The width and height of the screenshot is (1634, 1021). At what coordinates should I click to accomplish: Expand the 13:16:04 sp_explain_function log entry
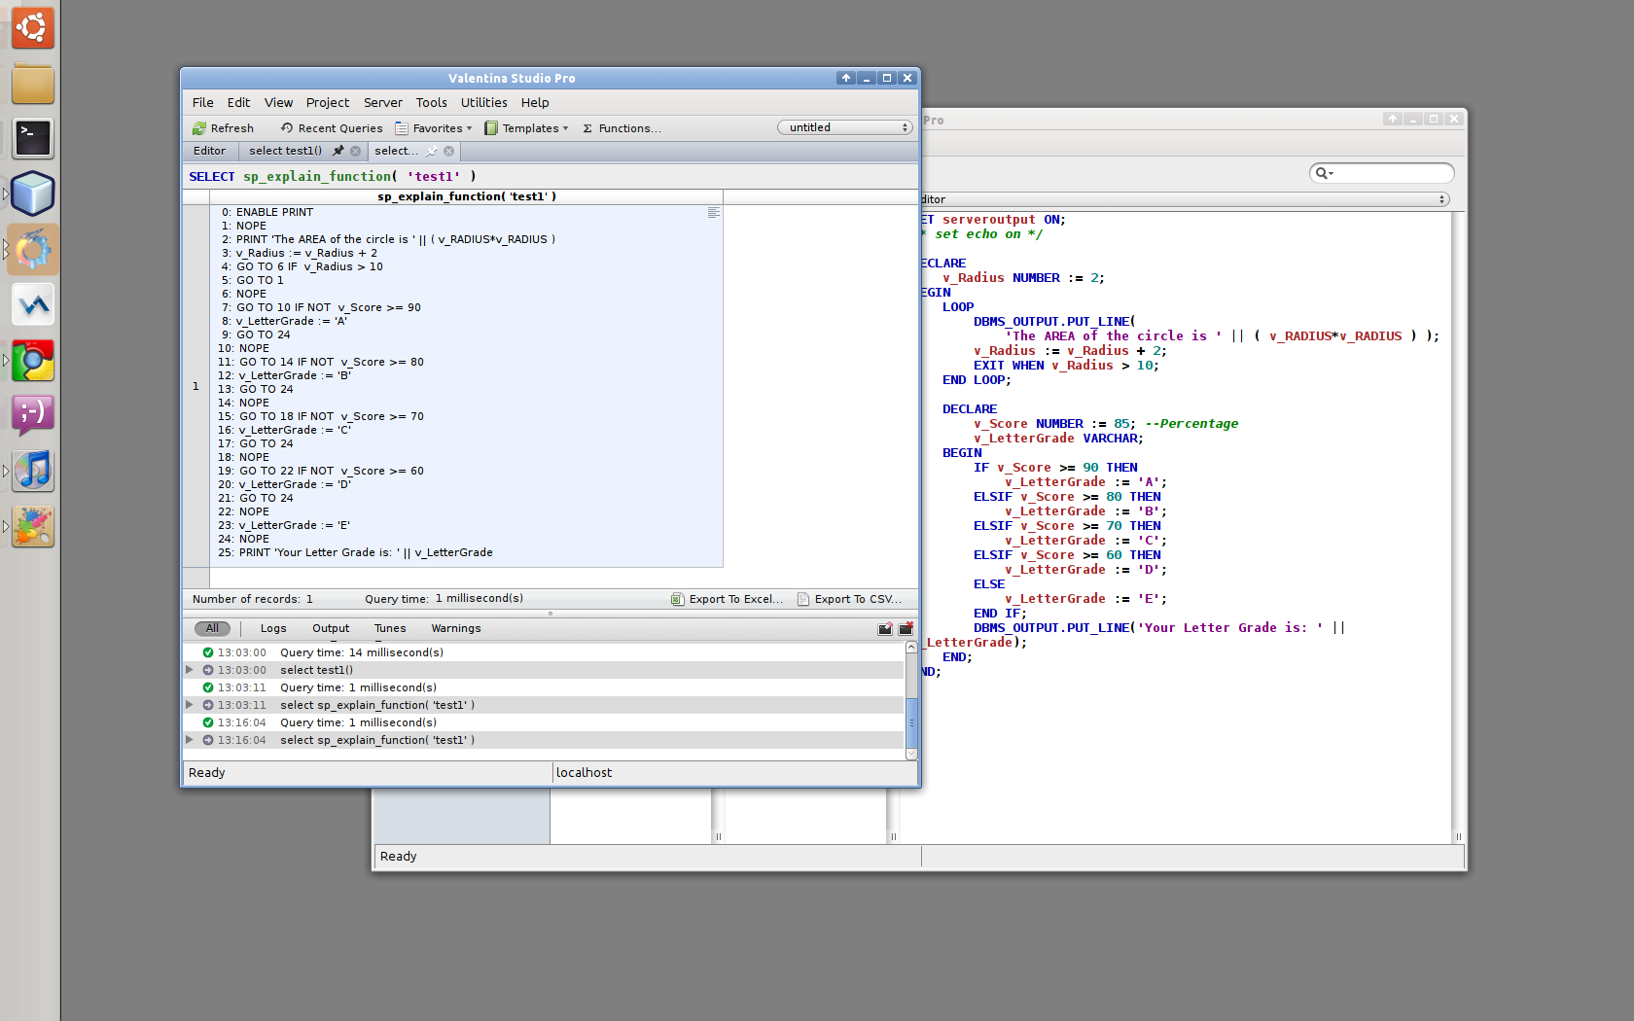pos(190,740)
